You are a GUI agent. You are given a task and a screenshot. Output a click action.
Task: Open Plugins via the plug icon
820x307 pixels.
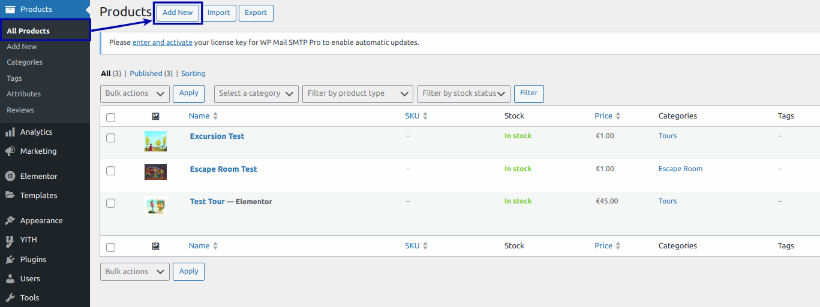[10, 260]
